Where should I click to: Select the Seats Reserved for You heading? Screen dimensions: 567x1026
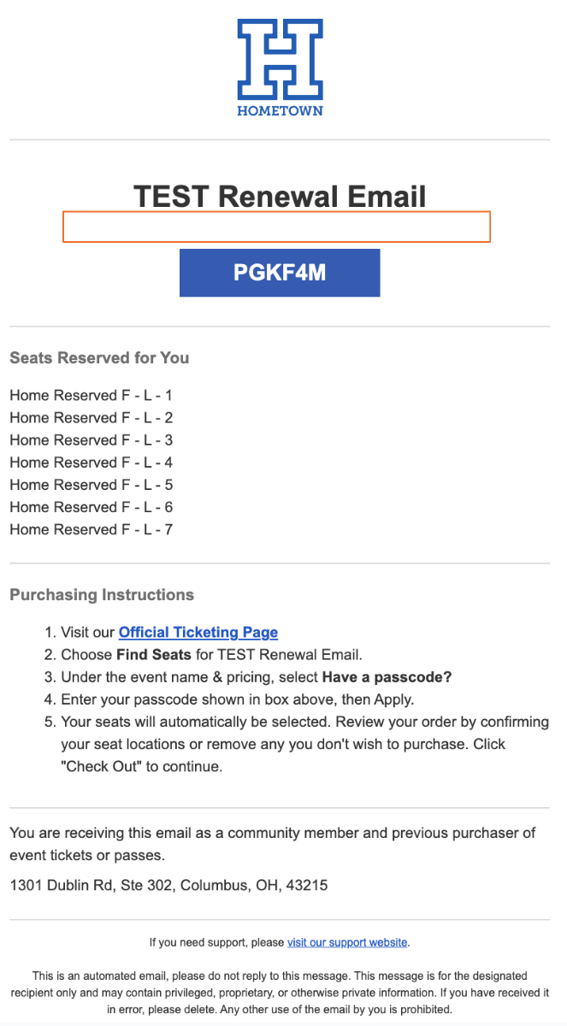pyautogui.click(x=99, y=358)
